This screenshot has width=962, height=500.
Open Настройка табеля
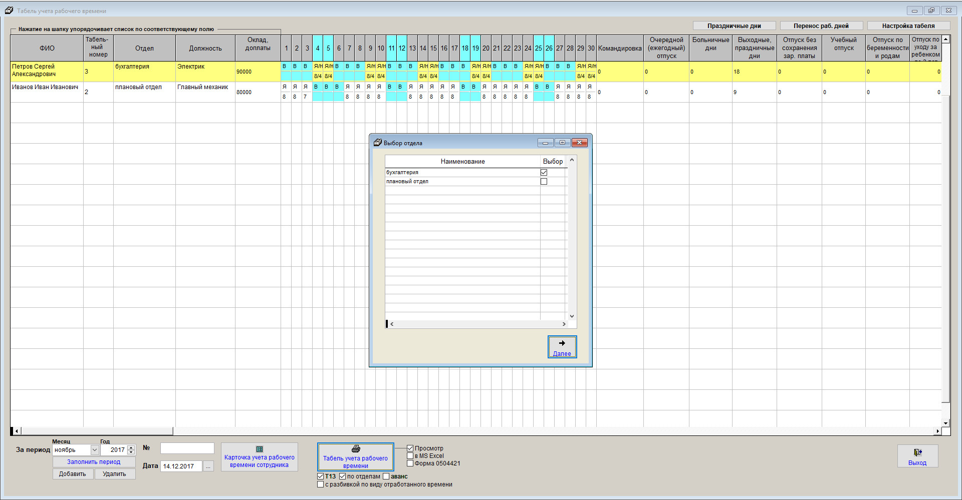(908, 26)
